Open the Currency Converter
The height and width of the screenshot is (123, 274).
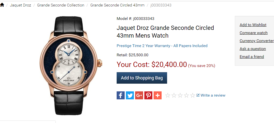coord(257,41)
